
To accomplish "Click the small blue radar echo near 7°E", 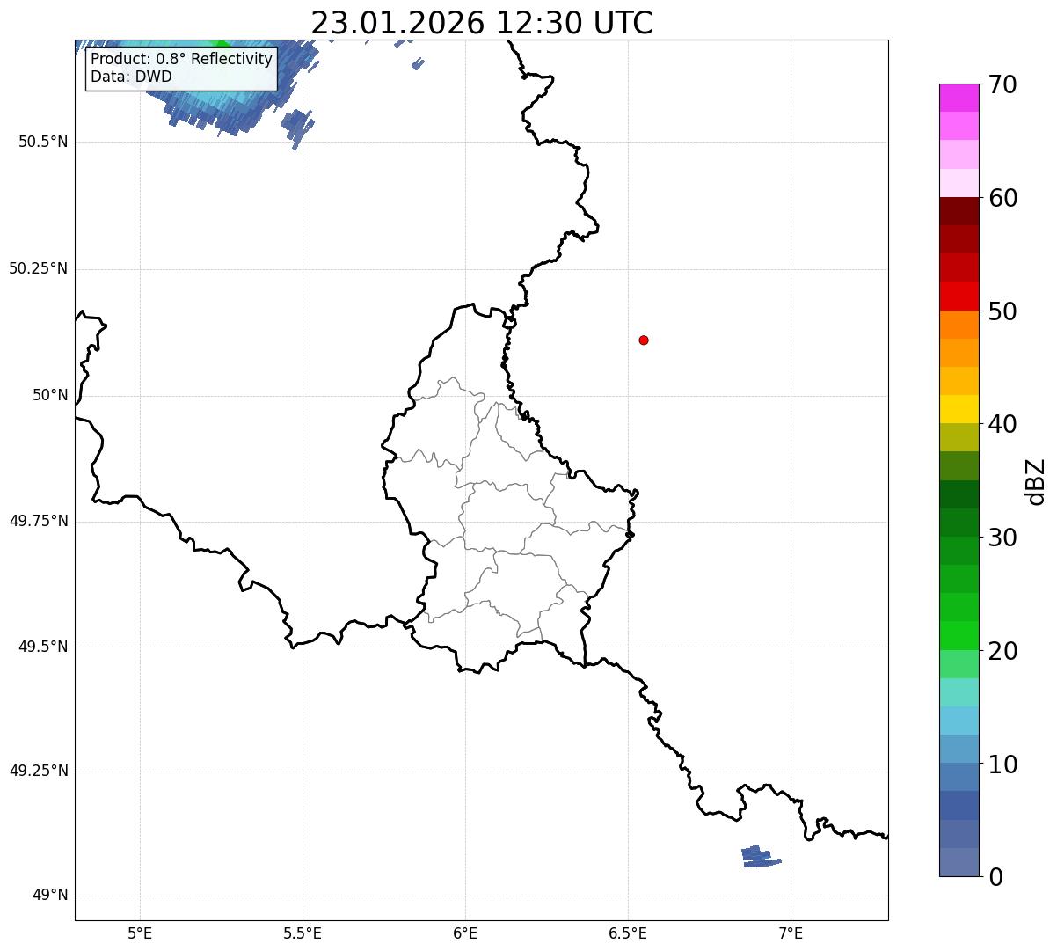I will (x=760, y=856).
